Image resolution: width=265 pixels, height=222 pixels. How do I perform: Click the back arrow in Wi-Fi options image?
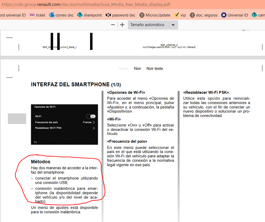coord(35,142)
